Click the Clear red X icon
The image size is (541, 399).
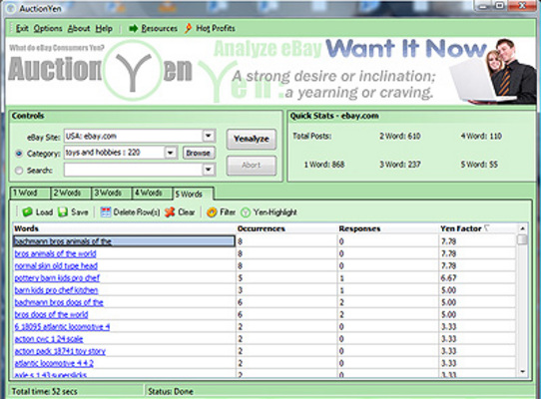pyautogui.click(x=170, y=212)
